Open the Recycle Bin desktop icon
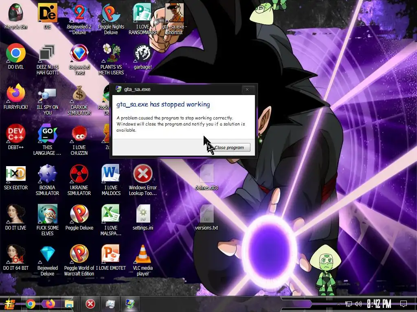The image size is (417, 312). click(16, 13)
